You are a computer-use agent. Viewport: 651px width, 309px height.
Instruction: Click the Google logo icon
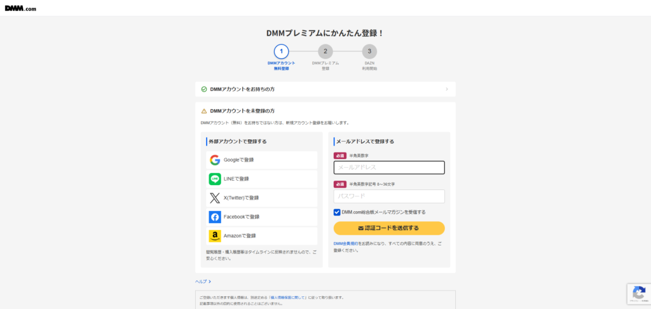pyautogui.click(x=215, y=160)
